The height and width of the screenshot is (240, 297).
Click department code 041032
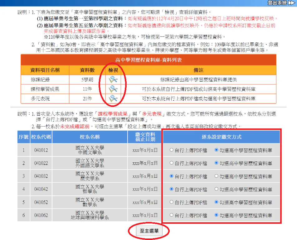41,176
